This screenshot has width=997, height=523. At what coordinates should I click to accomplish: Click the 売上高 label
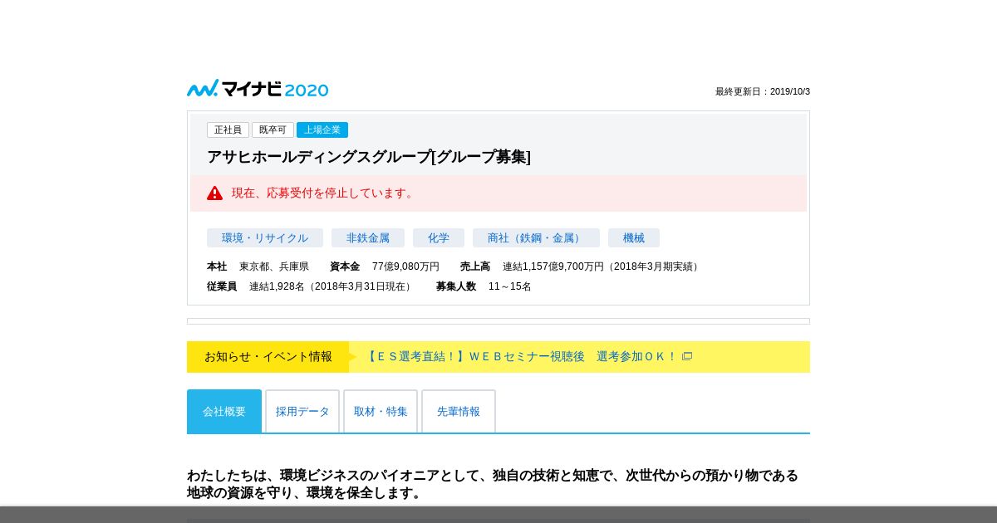pos(475,266)
